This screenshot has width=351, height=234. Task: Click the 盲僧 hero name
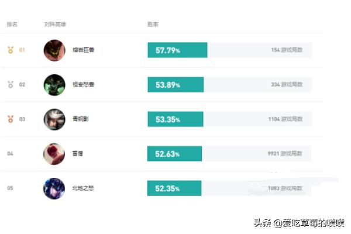pyautogui.click(x=78, y=153)
